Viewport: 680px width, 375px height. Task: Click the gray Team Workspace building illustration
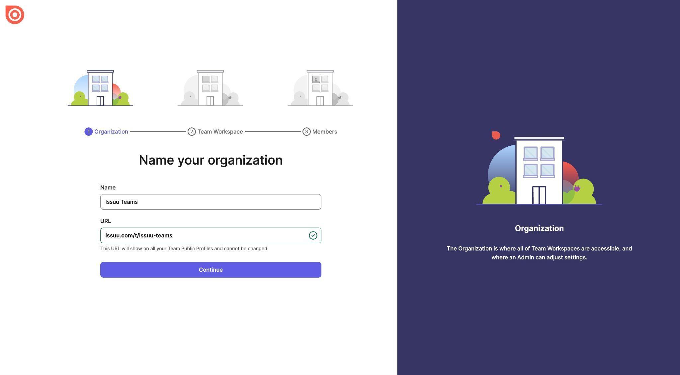click(x=210, y=88)
